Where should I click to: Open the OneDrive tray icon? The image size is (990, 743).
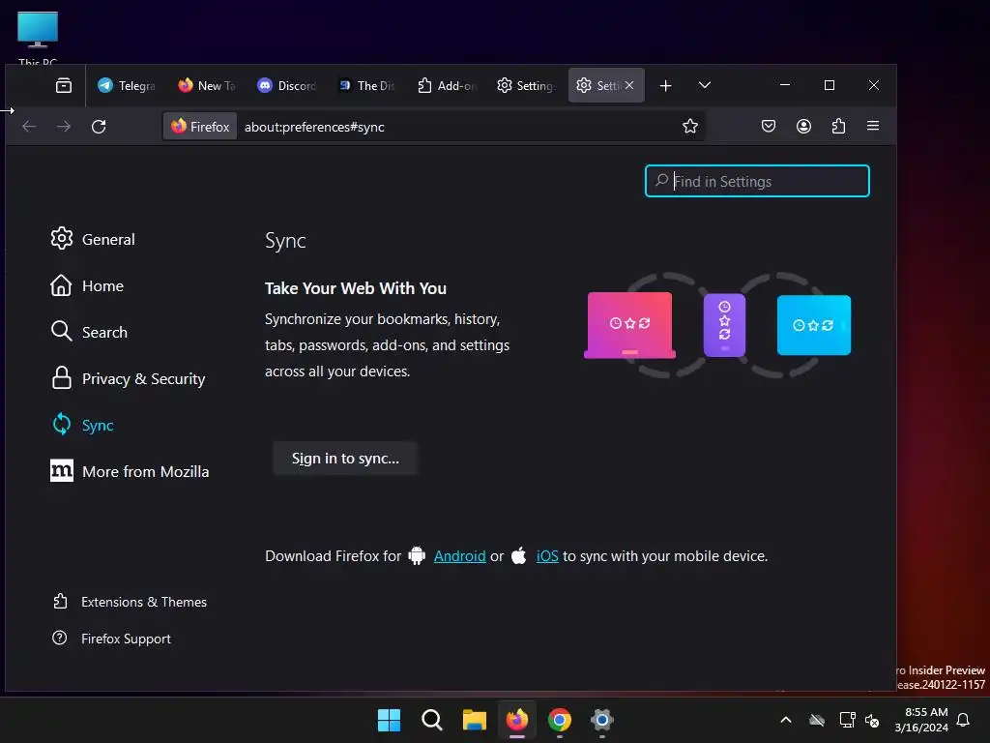tap(817, 720)
